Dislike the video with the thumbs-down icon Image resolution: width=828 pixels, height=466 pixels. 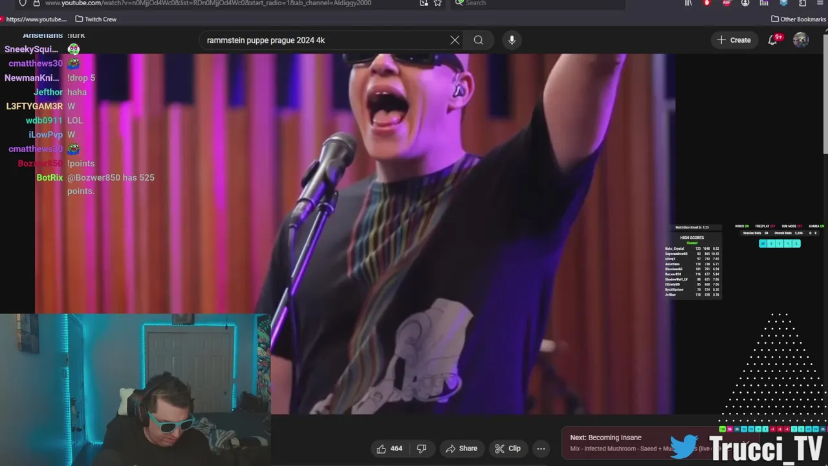tap(421, 449)
